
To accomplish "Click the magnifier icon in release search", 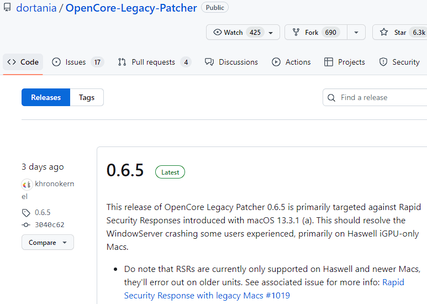I will click(331, 98).
